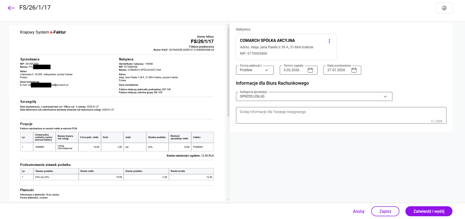Click scroll-down arrow of invoice preview
The width and height of the screenshot is (465, 219).
click(x=228, y=199)
